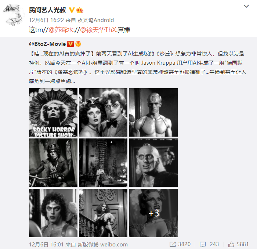The image size is (257, 249).
Task: Click the 12月6日 16:01 original post timestamp
Action: [46, 245]
